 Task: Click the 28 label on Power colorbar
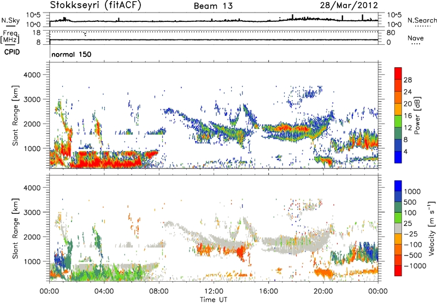408,80
